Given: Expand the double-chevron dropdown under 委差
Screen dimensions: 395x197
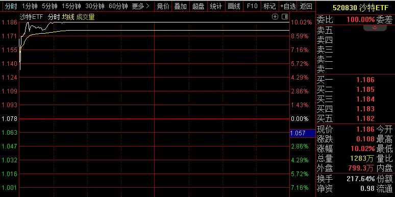Looking at the screenshot, I should [x=375, y=28].
